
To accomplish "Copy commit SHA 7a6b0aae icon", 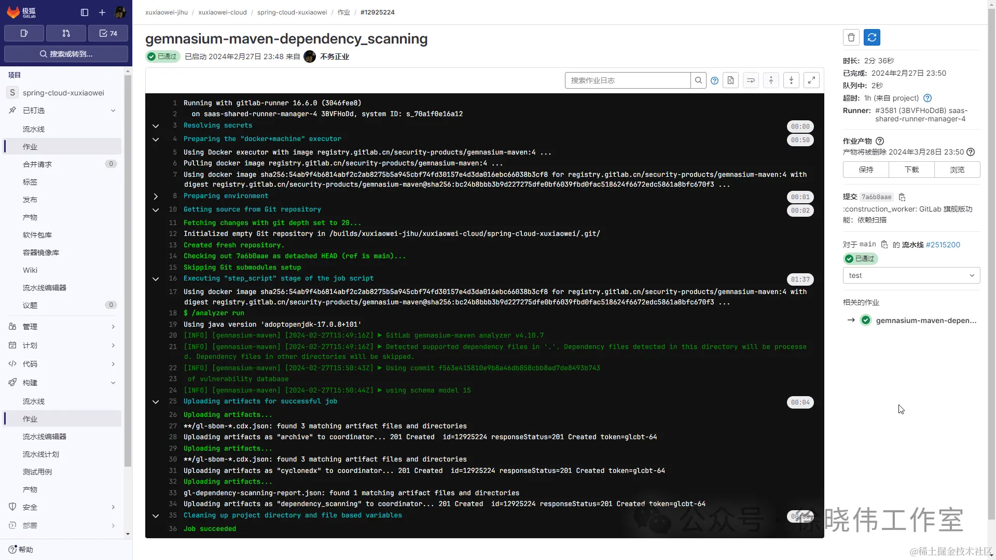I will (902, 197).
